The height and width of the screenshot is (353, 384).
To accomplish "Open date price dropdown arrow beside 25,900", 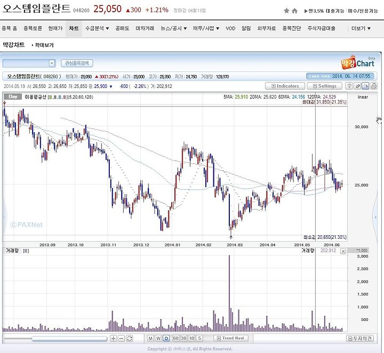I will tap(111, 86).
